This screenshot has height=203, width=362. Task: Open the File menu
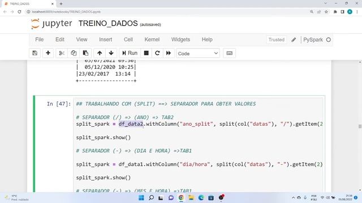tap(39, 39)
